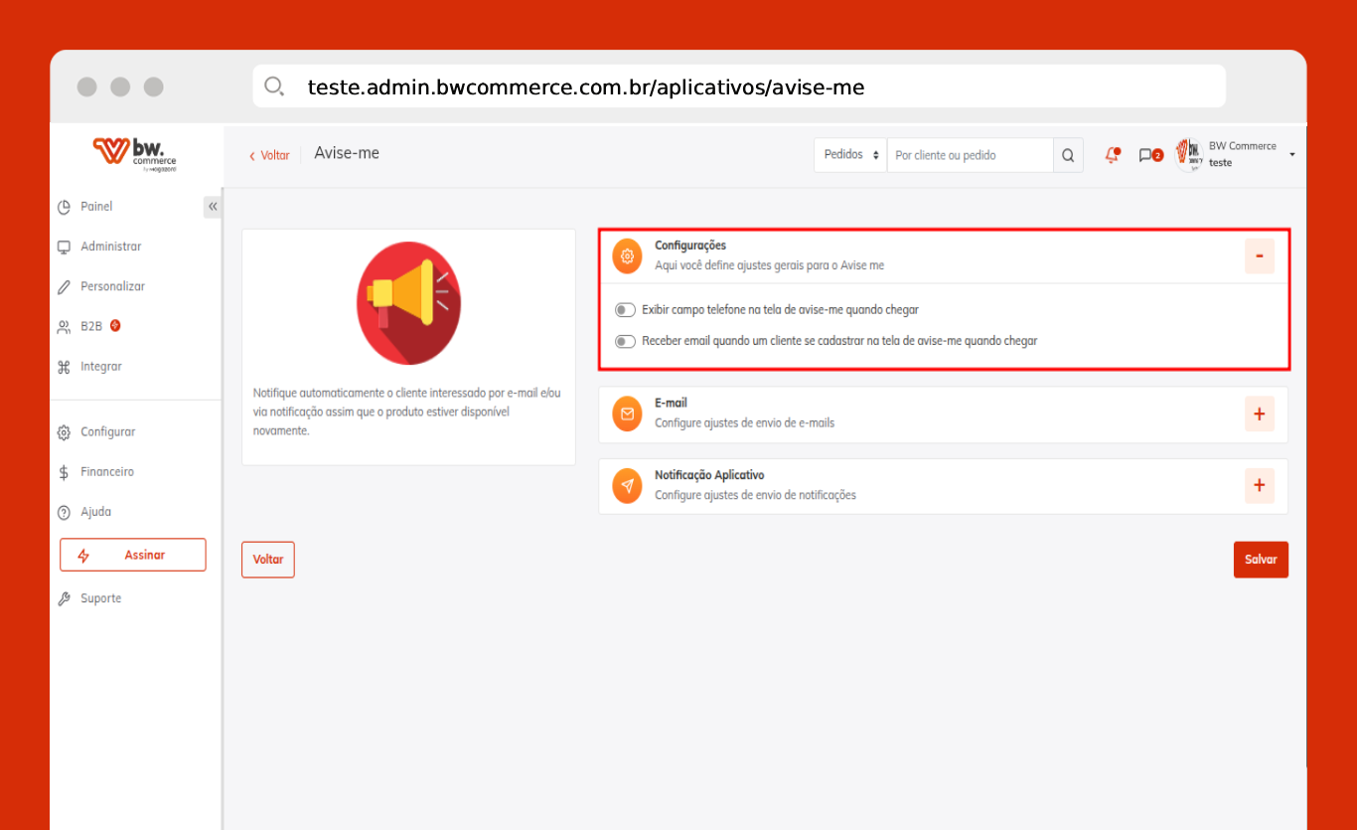This screenshot has height=830, width=1357.
Task: Open the Pedidos search type dropdown
Action: [850, 155]
